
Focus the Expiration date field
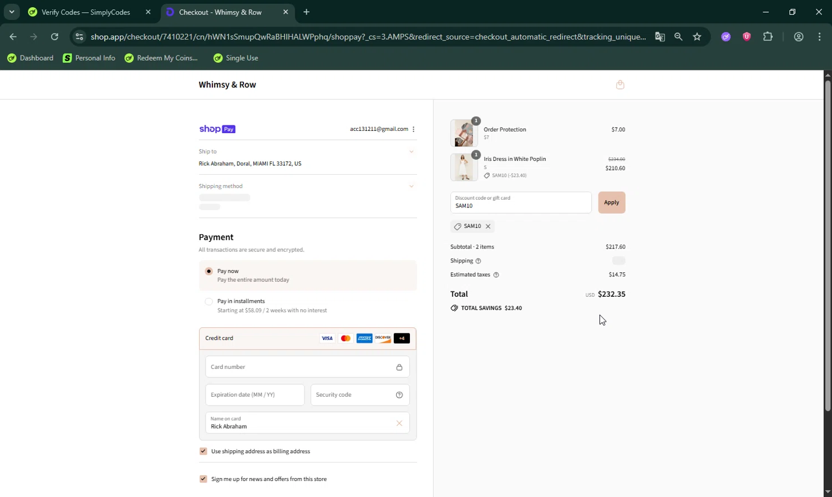pos(255,395)
